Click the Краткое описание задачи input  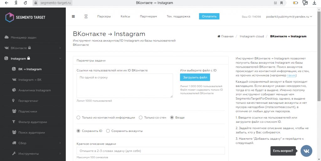151,151
